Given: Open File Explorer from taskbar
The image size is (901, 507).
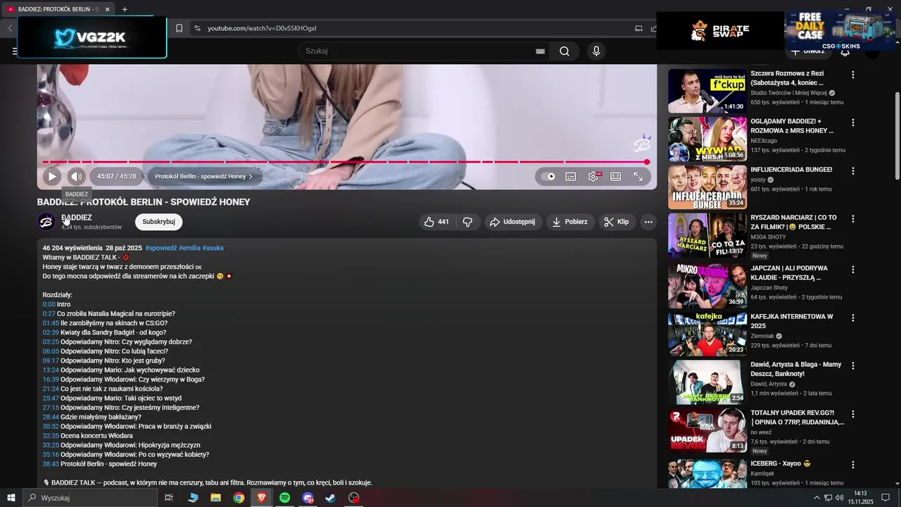Looking at the screenshot, I should [216, 498].
